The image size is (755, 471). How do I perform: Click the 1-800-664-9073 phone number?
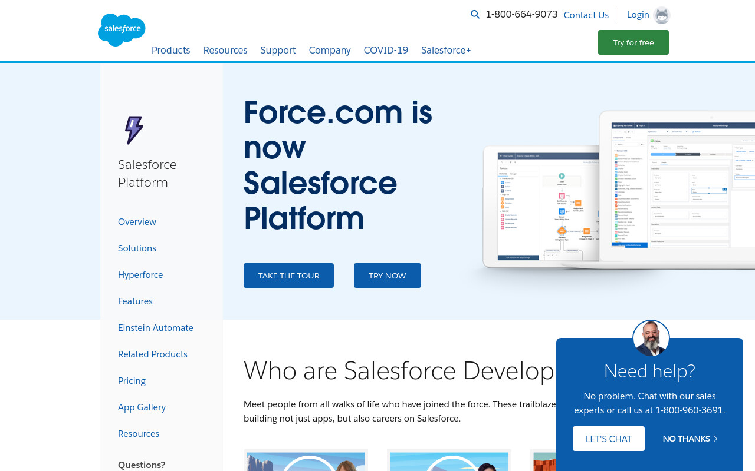tap(521, 14)
